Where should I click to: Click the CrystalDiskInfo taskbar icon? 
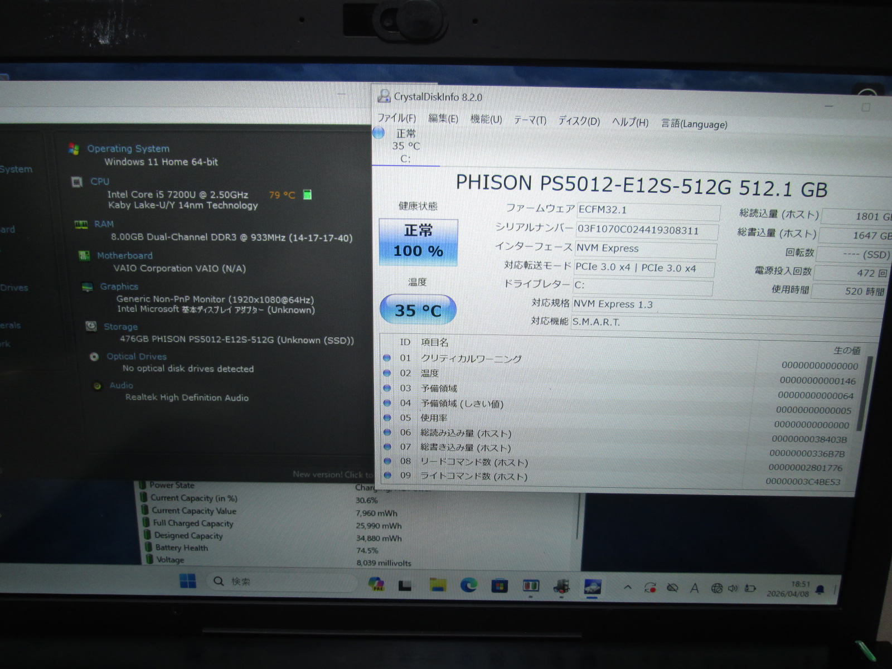[592, 587]
